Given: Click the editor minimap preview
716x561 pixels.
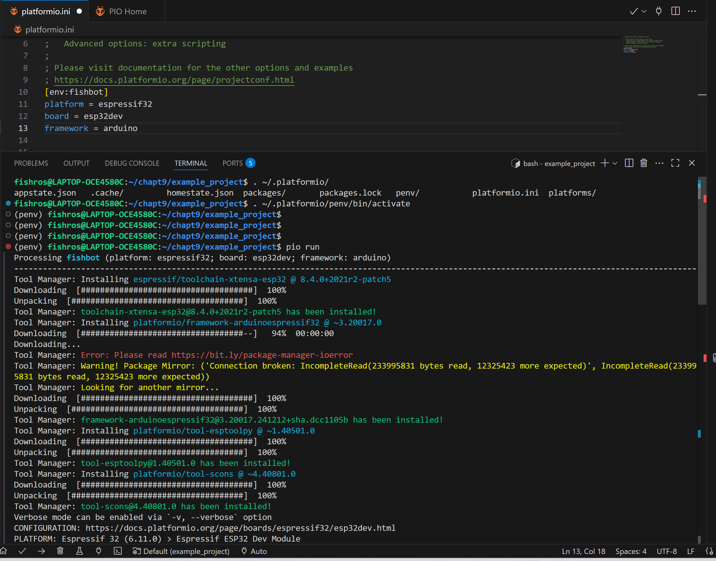Looking at the screenshot, I should pyautogui.click(x=643, y=44).
